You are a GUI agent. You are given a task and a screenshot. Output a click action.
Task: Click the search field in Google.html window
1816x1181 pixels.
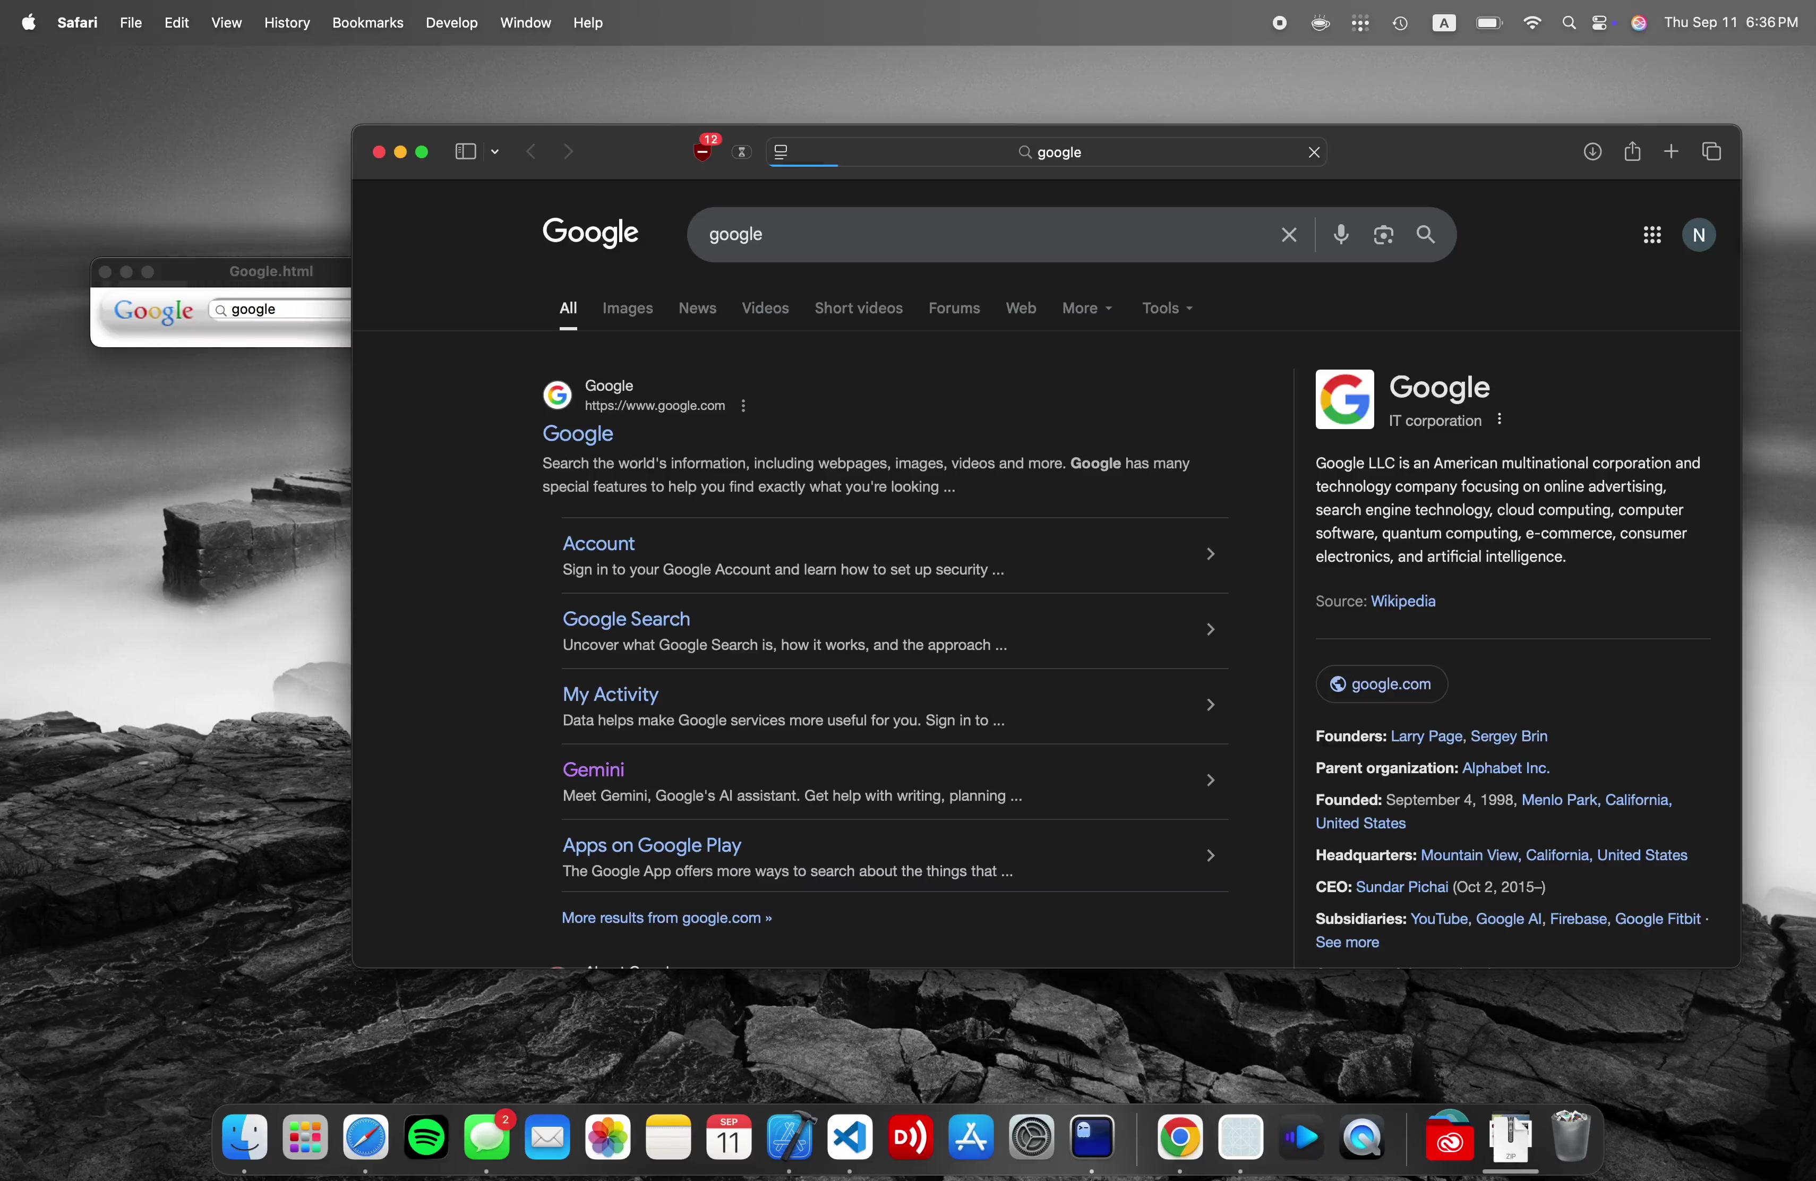point(279,309)
